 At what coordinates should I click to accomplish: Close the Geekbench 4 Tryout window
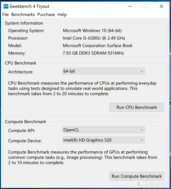click(161, 6)
